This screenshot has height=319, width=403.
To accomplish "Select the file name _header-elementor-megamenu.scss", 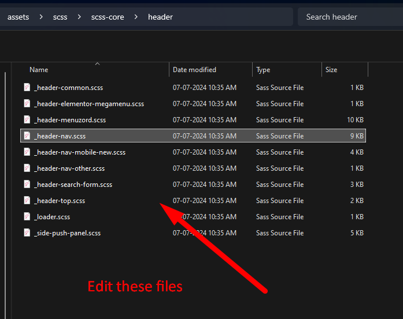I will [x=89, y=104].
